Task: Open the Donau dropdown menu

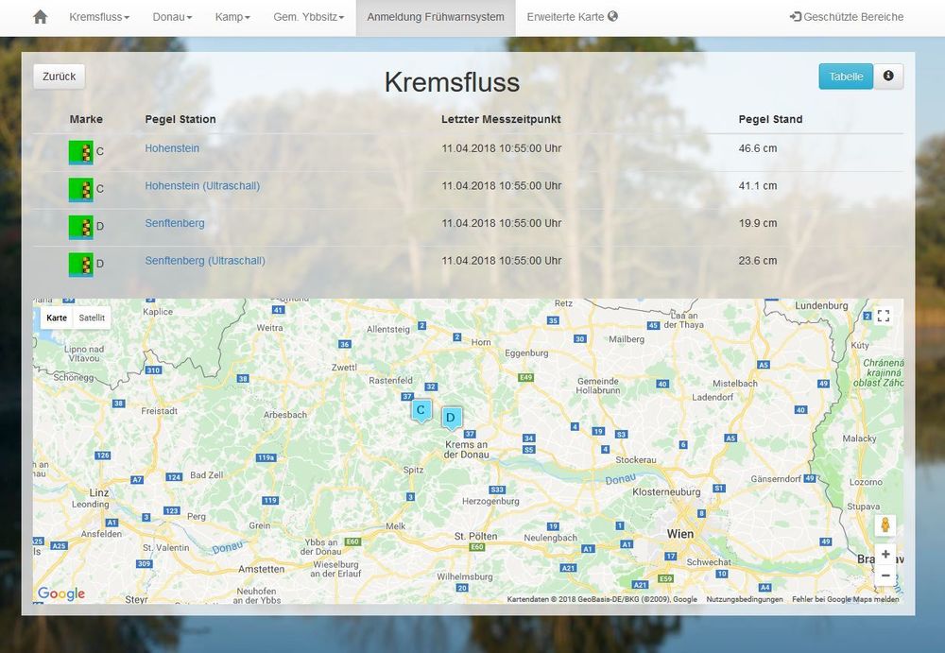Action: coord(172,17)
